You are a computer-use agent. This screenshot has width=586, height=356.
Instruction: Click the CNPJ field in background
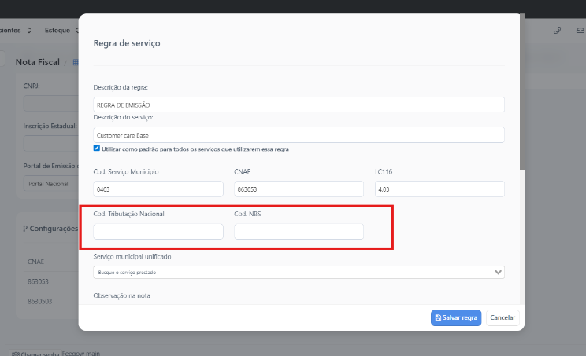(51, 103)
